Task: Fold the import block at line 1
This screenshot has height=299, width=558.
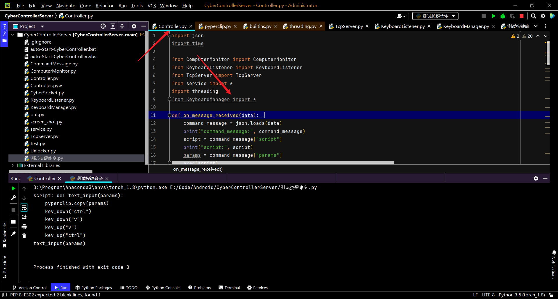Action: coord(169,35)
